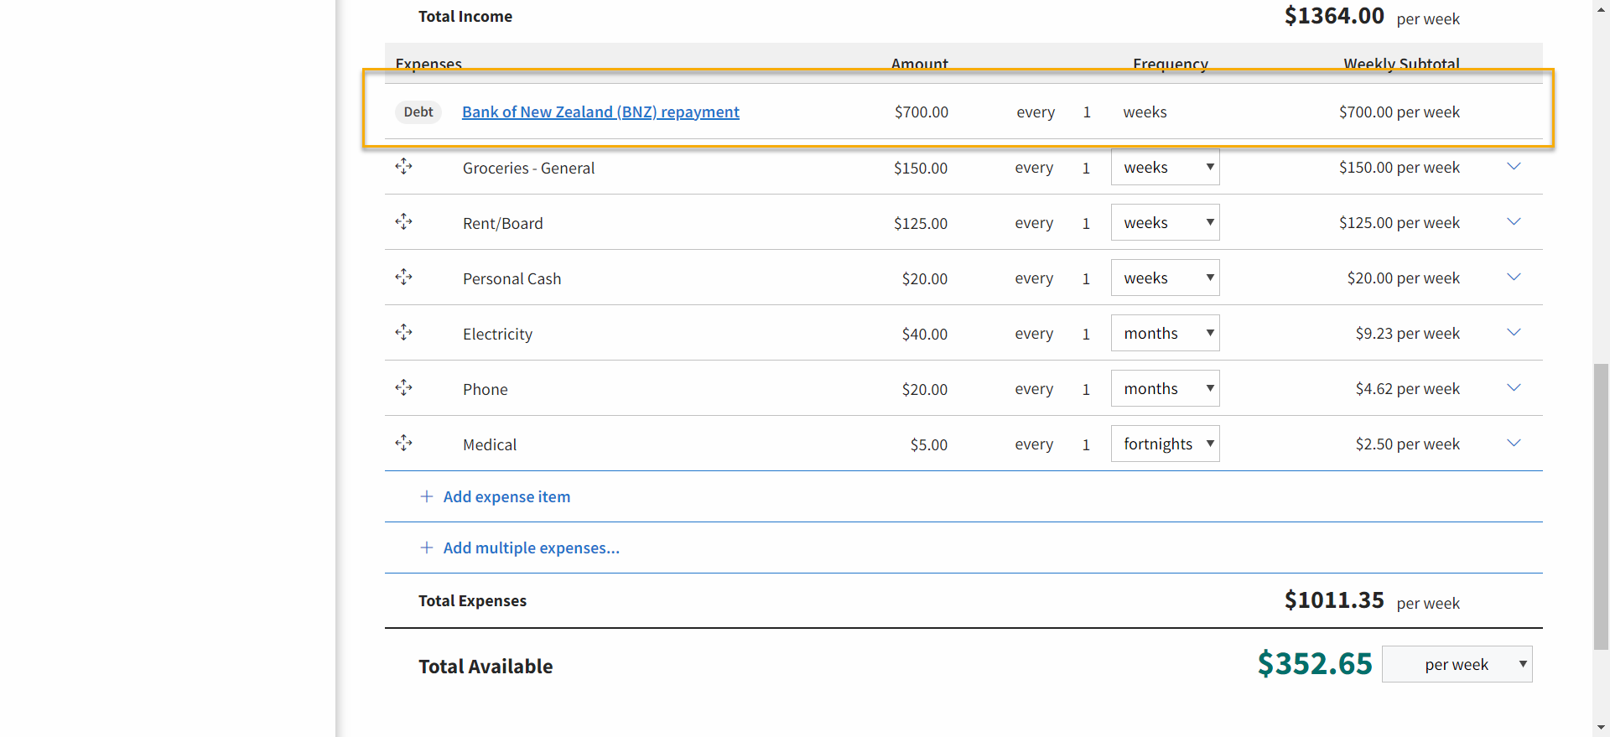Click the $700.00 per week debt subtotal
This screenshot has height=737, width=1610.
(x=1400, y=112)
